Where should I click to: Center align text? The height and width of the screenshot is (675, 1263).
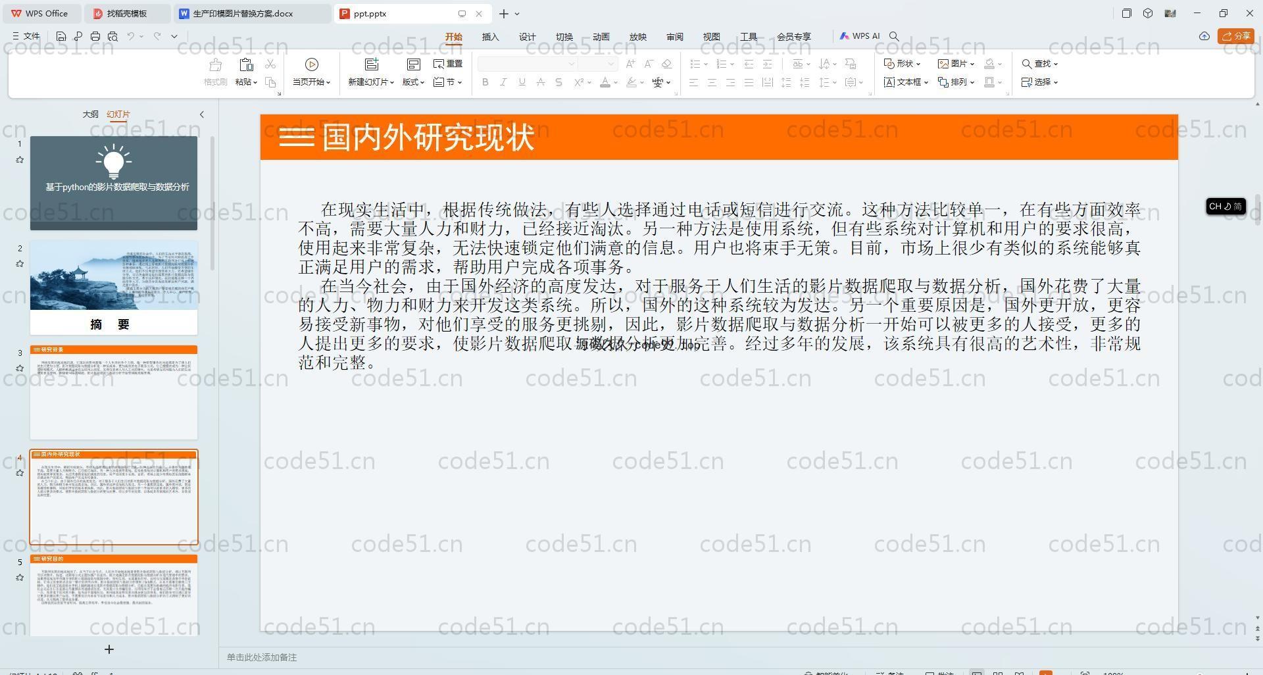712,82
